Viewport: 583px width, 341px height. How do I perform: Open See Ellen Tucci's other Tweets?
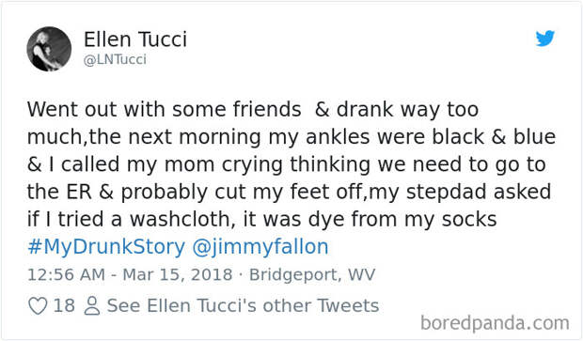pyautogui.click(x=243, y=305)
